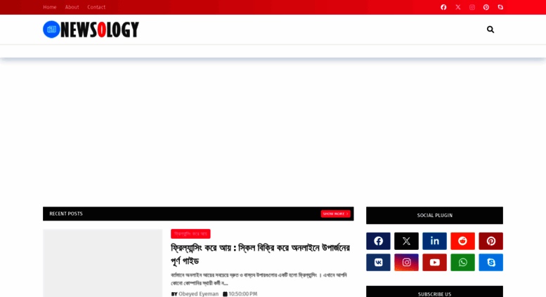This screenshot has width=546, height=297.
Task: Click the WhatsApp button in Social Plugin
Action: pyautogui.click(x=463, y=262)
